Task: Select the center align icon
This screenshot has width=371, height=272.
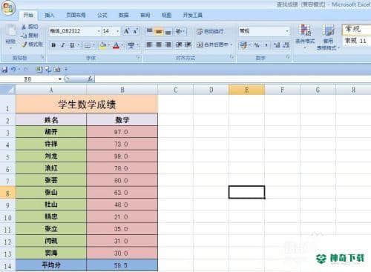Action: pos(159,44)
